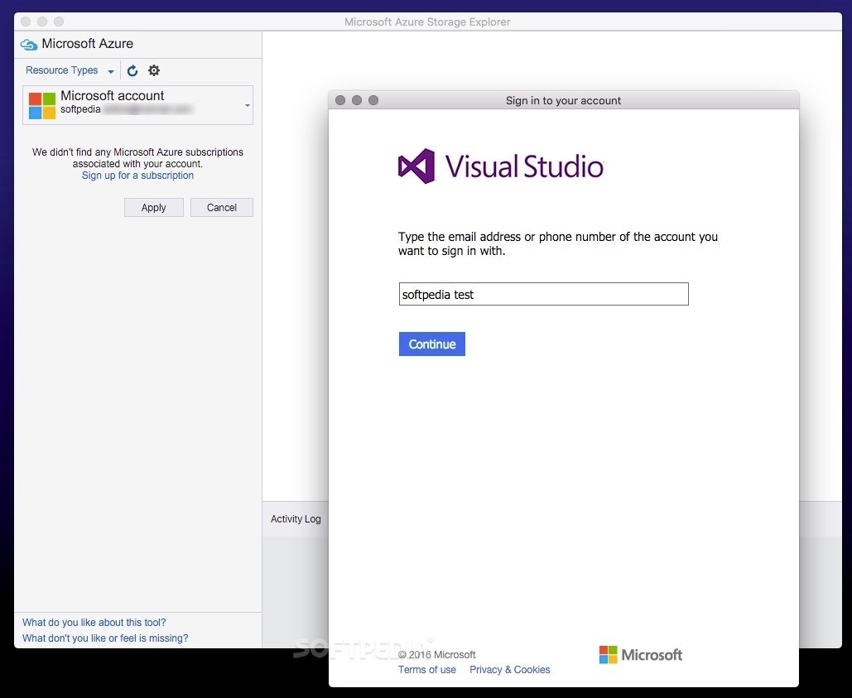Image resolution: width=852 pixels, height=698 pixels.
Task: Apply the subscription filter changes
Action: (153, 207)
